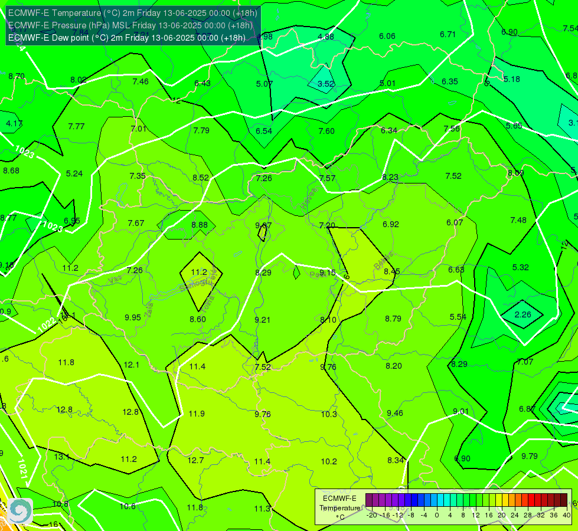The image size is (578, 531).
Task: Click the dark red legend swatch above 40
Action: click(x=564, y=500)
